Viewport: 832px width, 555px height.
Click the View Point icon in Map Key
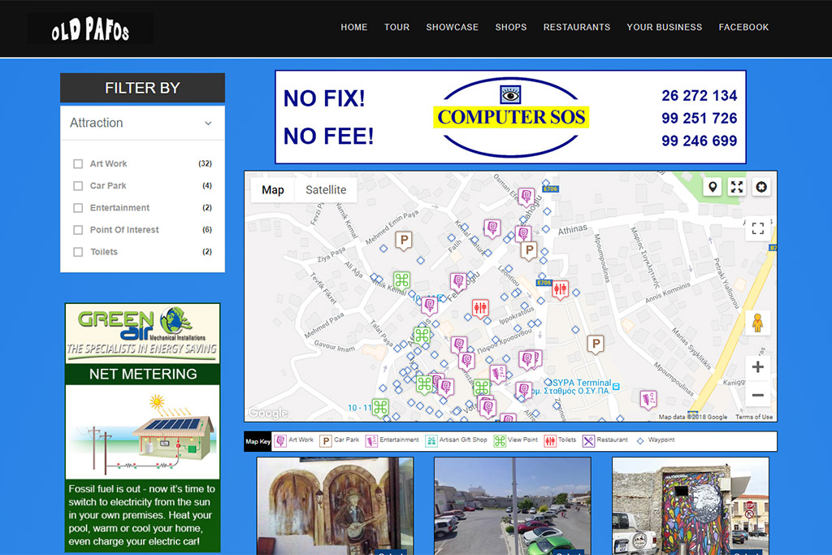[x=500, y=440]
